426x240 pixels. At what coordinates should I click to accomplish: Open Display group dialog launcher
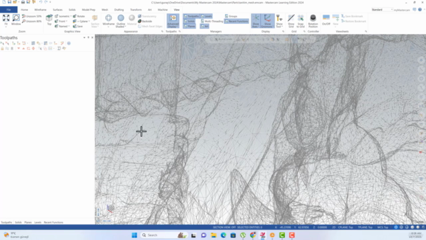point(283,31)
